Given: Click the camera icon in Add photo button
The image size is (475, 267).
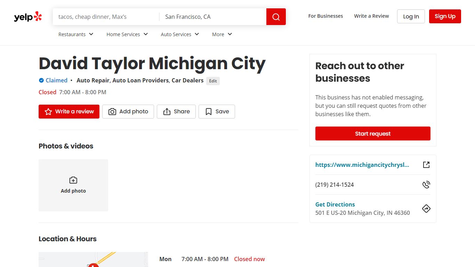Looking at the screenshot, I should click(x=112, y=112).
